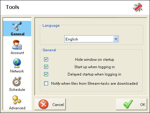Click the Cancel button text
The image size is (150, 113).
[x=58, y=105]
